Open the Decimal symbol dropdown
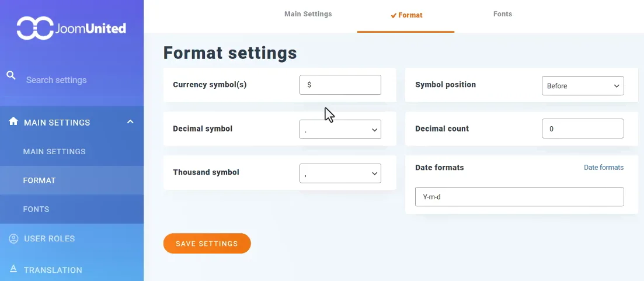 coord(340,130)
